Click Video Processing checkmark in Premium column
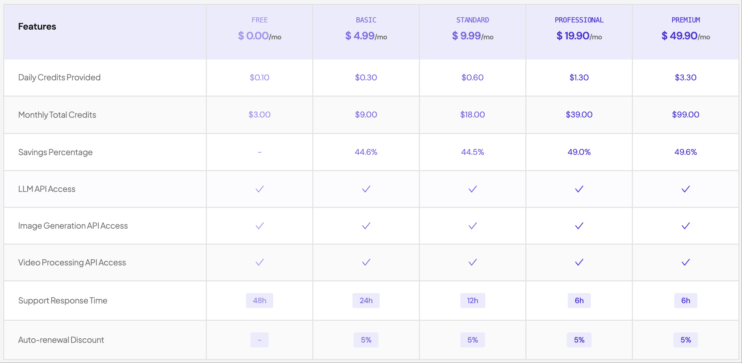This screenshot has width=742, height=363. point(686,262)
